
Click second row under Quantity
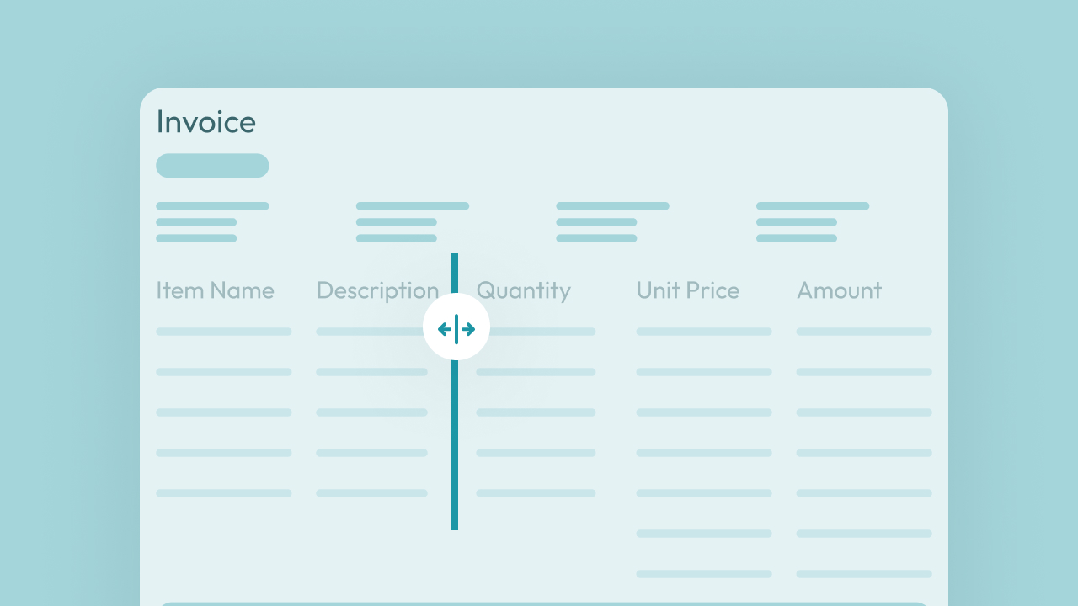coord(536,372)
